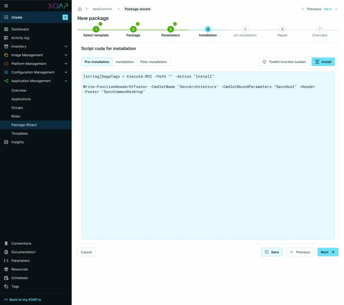Go to step 5 Un-installation
The height and width of the screenshot is (305, 344).
coord(245,30)
